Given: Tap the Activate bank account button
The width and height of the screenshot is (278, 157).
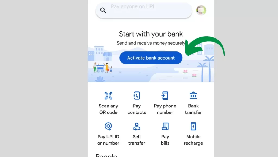Looking at the screenshot, I should pos(151,58).
